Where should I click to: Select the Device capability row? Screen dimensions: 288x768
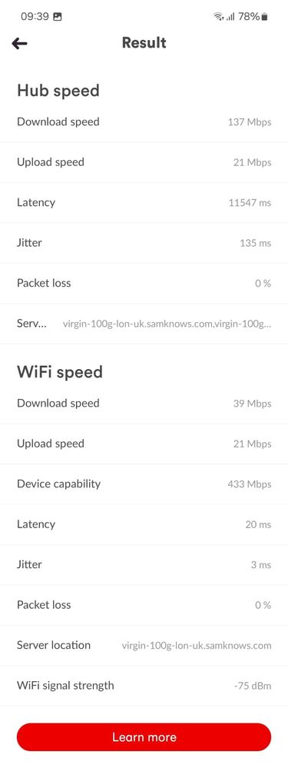coord(144,484)
